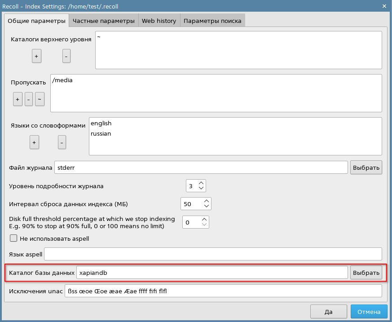Confirm settings with Да button
The image size is (392, 322).
[x=328, y=312]
